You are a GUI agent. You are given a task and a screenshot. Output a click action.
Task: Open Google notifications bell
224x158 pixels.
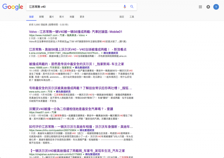[208, 7]
